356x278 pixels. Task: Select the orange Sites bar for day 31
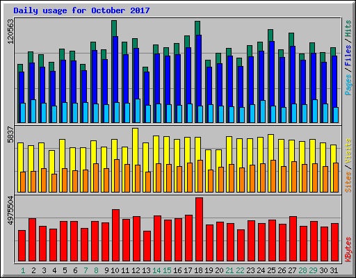point(336,177)
